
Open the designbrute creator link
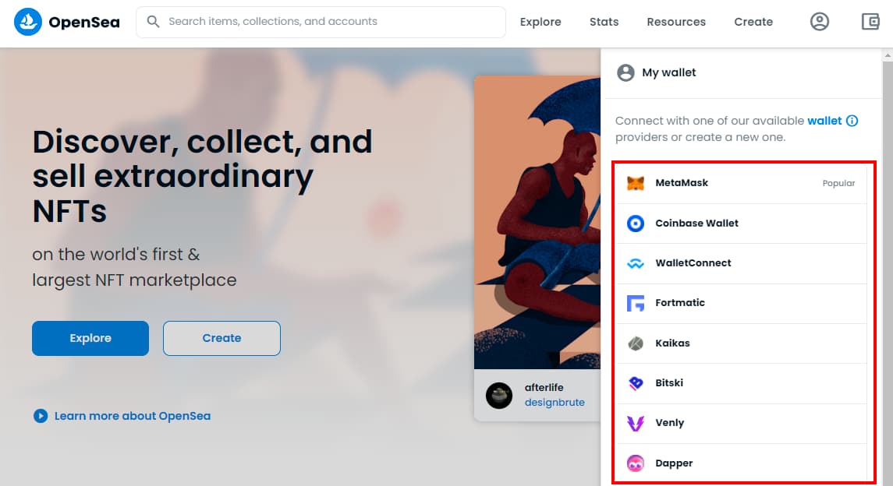click(x=555, y=403)
